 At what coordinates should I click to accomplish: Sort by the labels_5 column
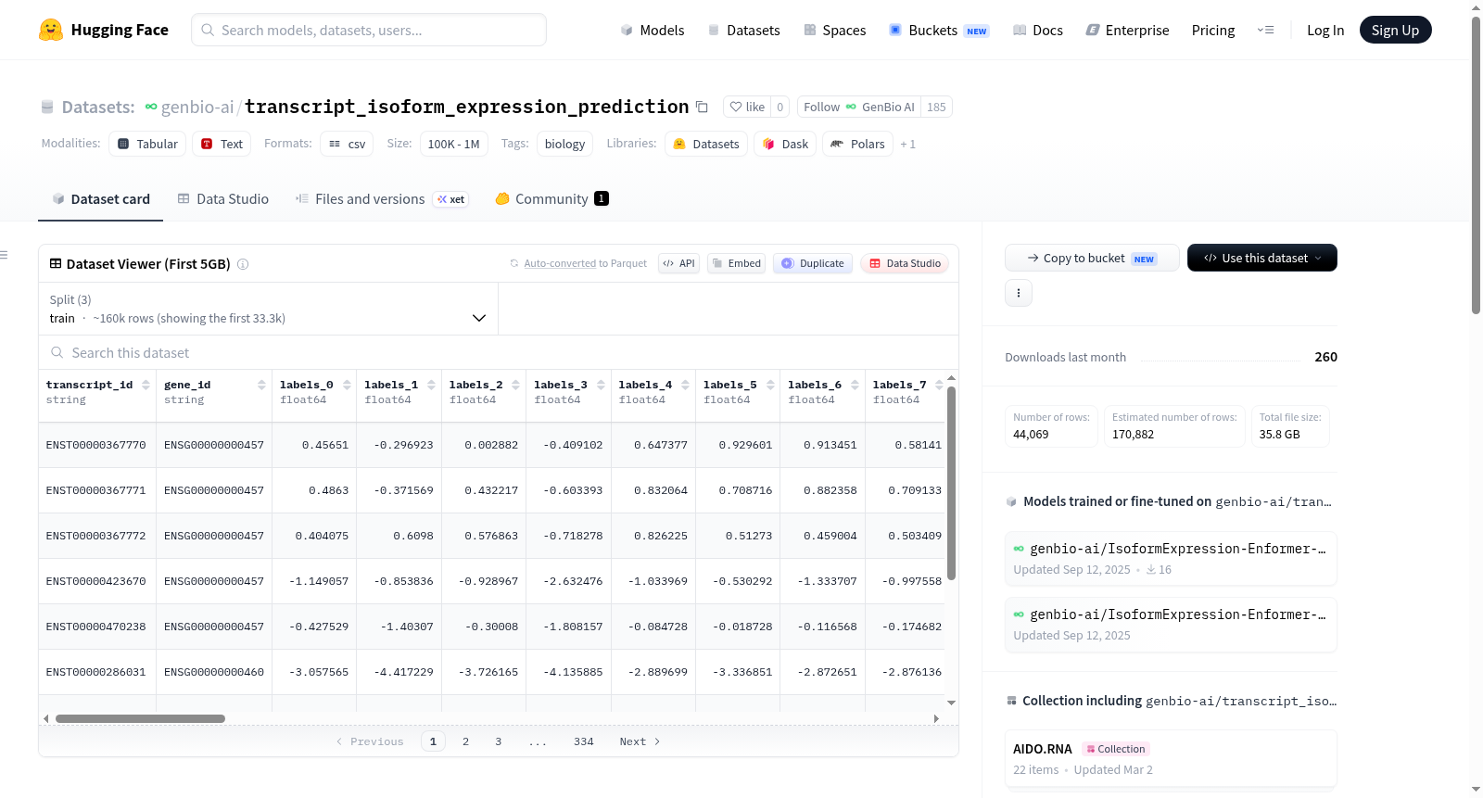pos(770,385)
